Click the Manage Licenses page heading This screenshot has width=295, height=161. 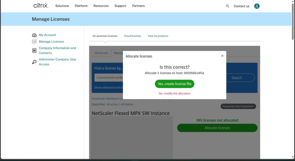tap(51, 19)
